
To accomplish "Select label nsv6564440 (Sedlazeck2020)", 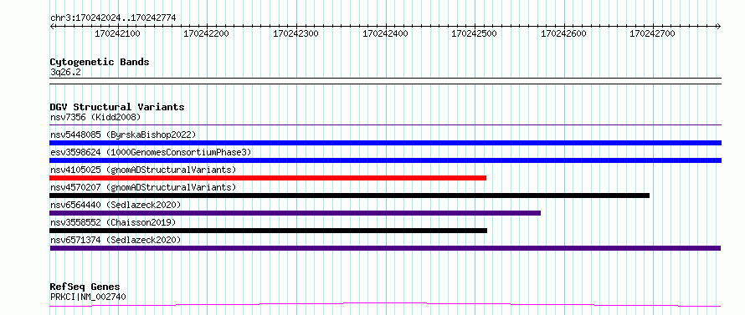I will coord(116,205).
